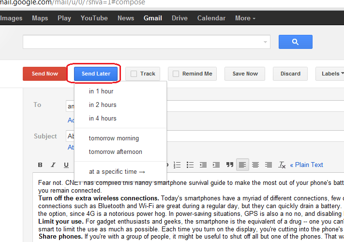Center align the text
Image resolution: width=344 pixels, height=242 pixels.
click(x=255, y=165)
